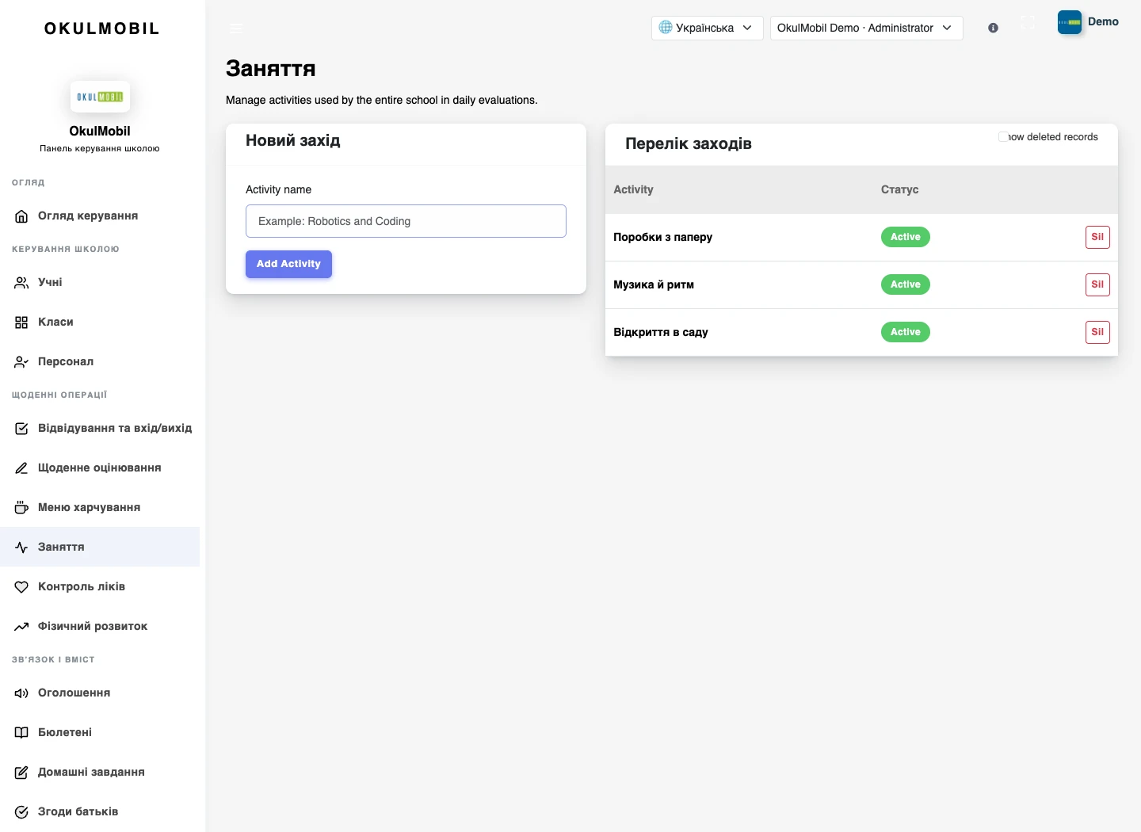
Task: Click the Статус column header
Action: (899, 189)
